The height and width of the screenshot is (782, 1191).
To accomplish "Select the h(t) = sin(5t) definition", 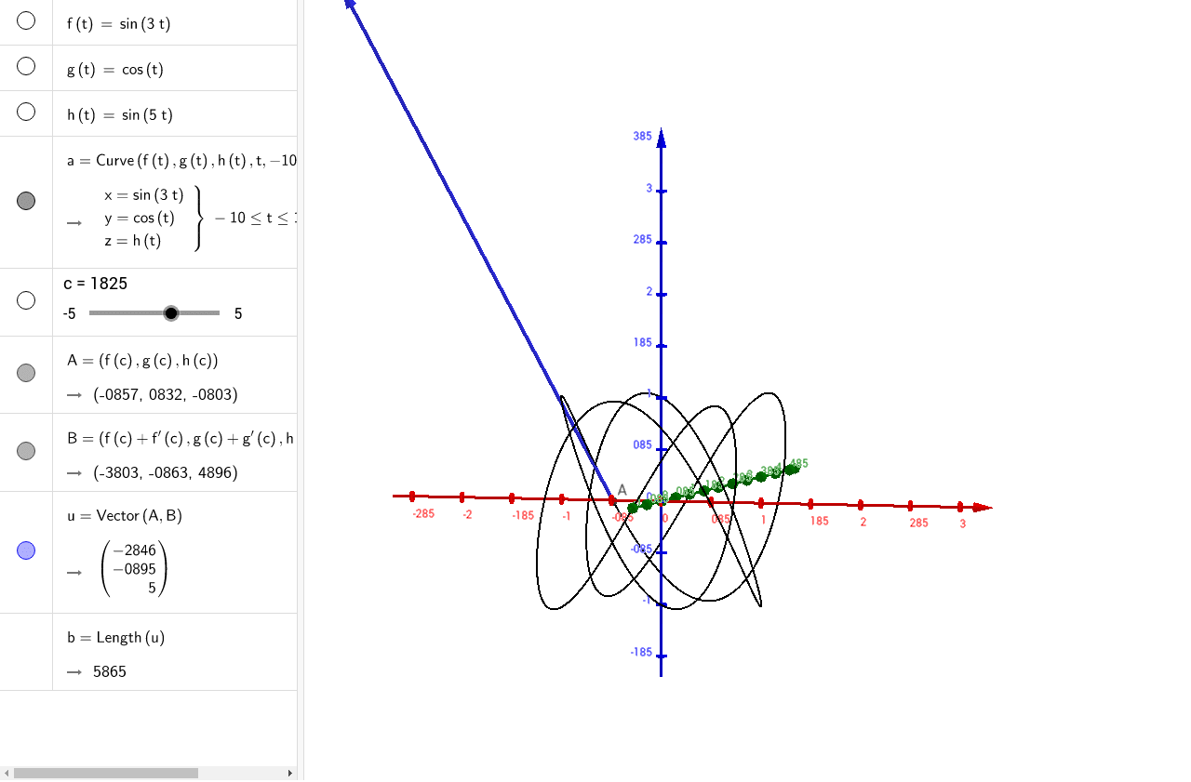I will (x=119, y=115).
